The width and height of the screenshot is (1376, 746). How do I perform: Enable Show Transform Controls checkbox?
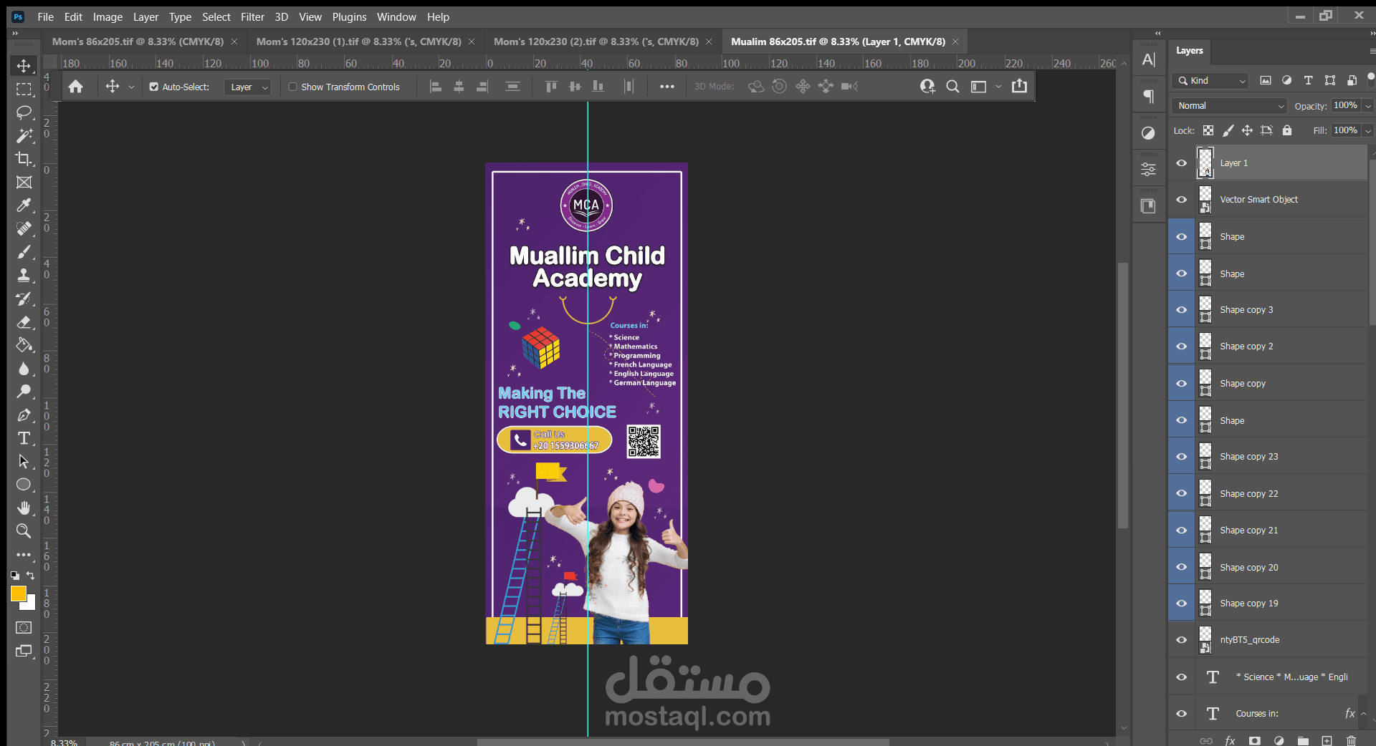click(292, 87)
